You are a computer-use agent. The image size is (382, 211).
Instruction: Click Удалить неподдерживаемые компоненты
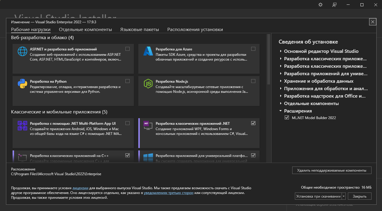332,170
